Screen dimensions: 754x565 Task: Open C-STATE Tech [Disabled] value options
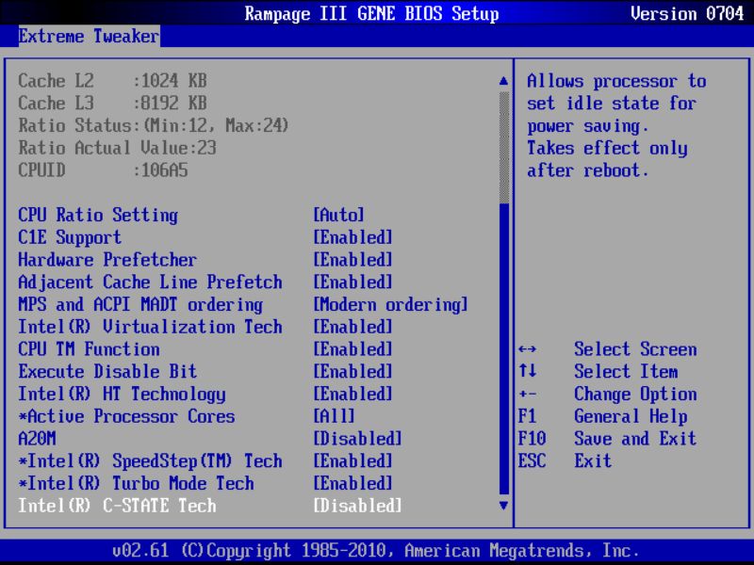click(x=357, y=506)
